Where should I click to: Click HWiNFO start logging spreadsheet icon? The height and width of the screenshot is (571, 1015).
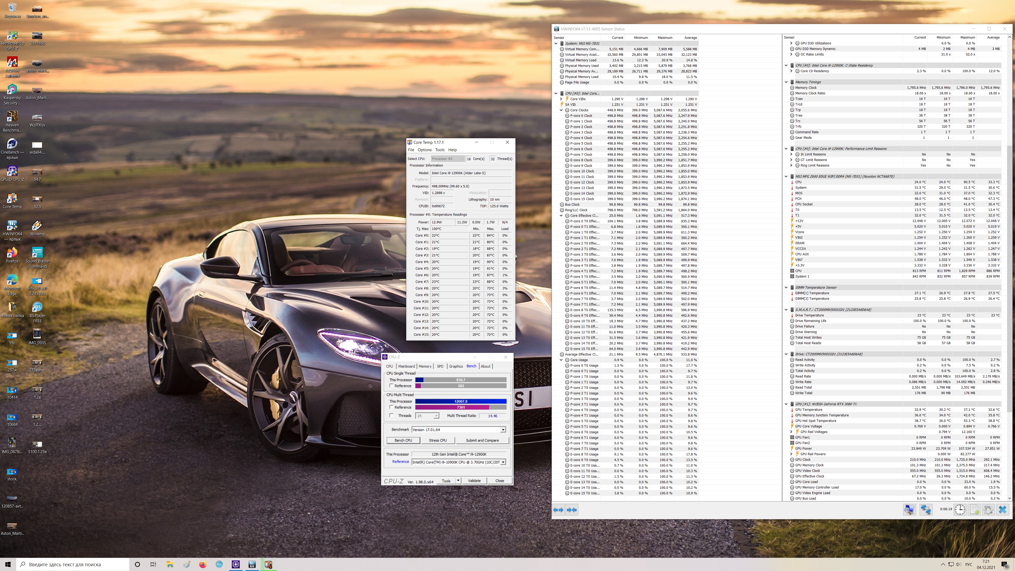click(x=974, y=509)
